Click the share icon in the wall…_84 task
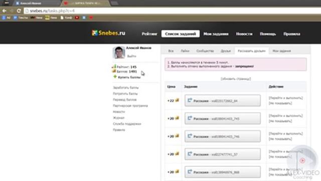The width and height of the screenshot is (321, 181). 190,100
